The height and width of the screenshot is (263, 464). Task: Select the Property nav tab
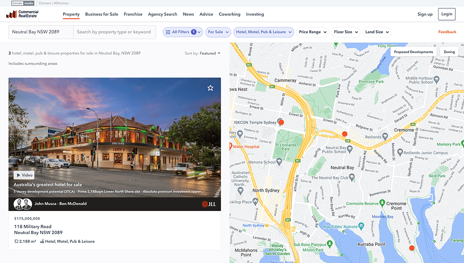[71, 14]
